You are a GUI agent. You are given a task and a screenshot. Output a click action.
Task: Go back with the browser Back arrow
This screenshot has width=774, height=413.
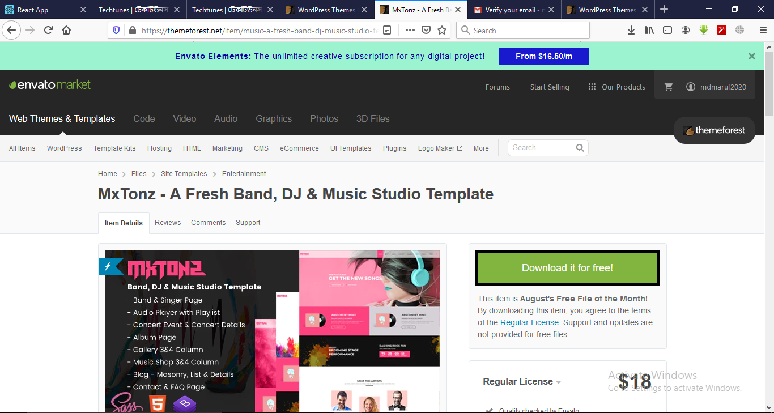click(12, 30)
